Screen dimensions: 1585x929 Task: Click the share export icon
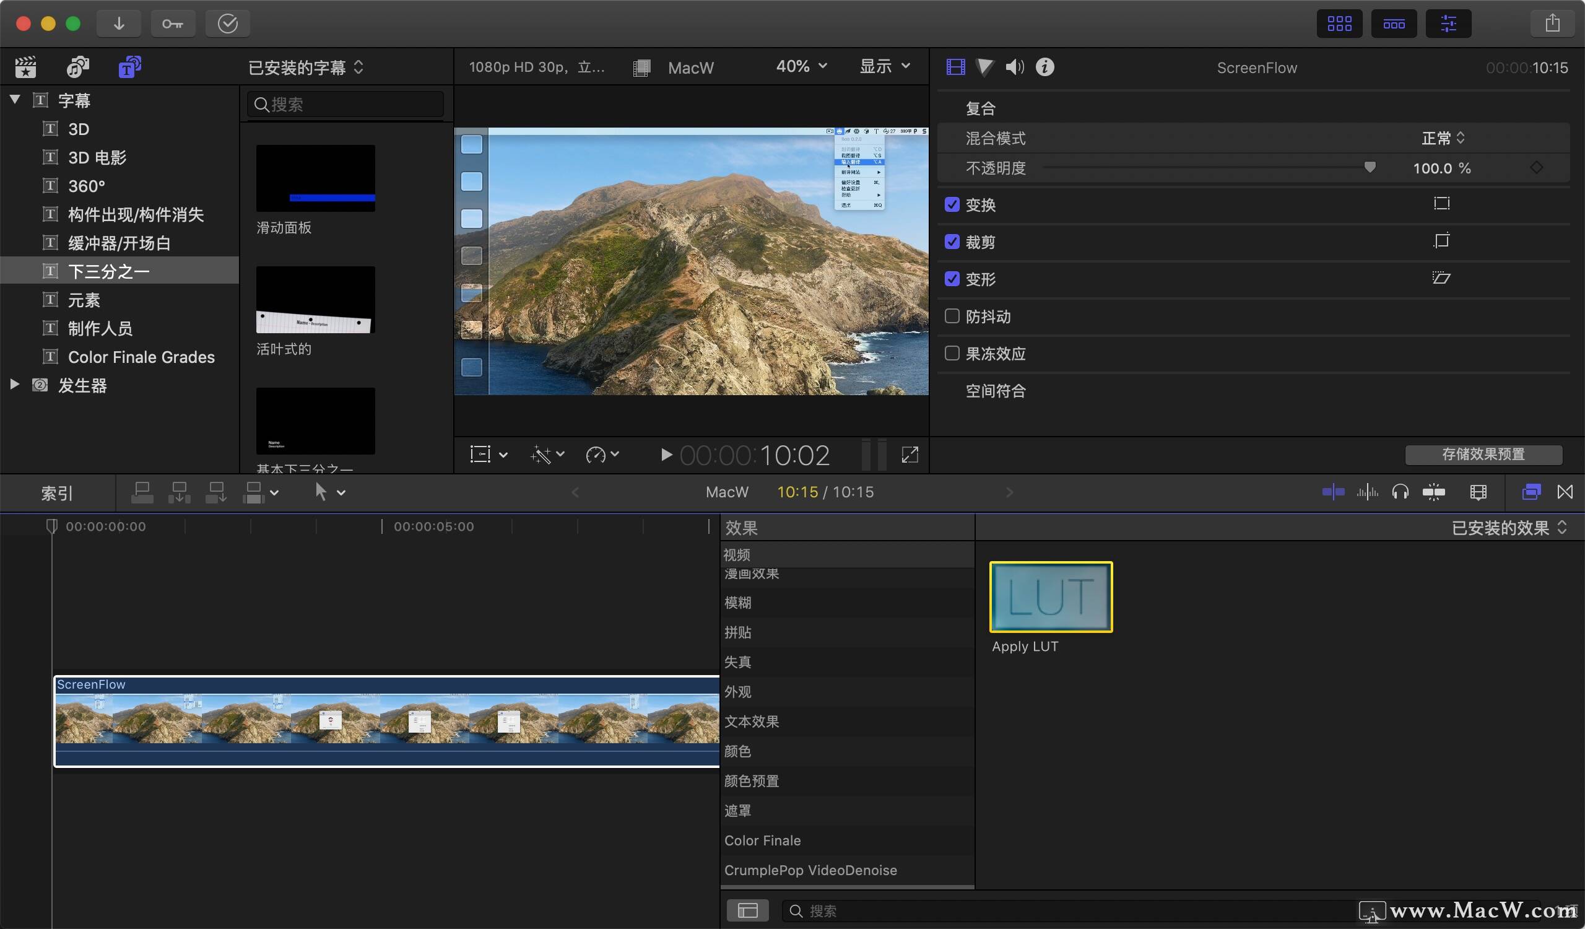point(1552,24)
